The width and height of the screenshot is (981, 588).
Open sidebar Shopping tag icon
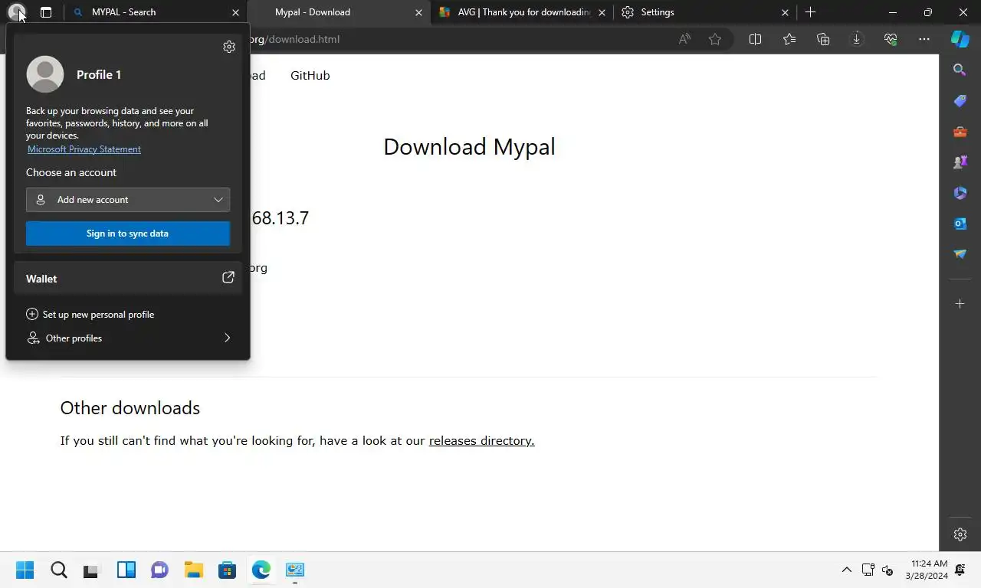point(960,101)
